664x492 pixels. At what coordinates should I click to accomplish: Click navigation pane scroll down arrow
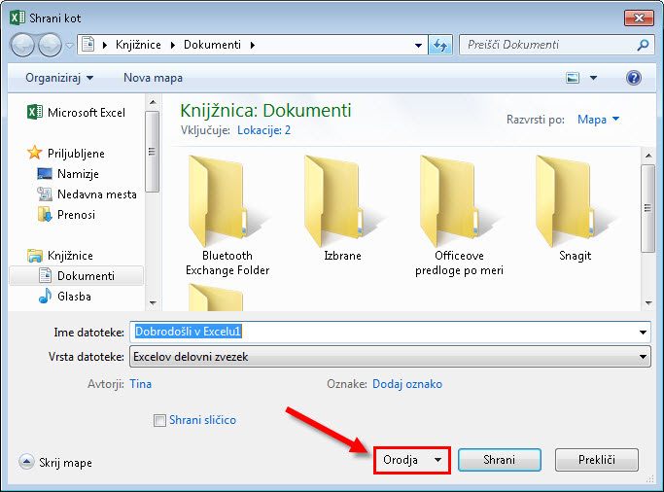point(153,302)
